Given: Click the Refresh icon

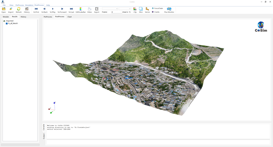Looking at the screenshot, I should tap(18, 9).
